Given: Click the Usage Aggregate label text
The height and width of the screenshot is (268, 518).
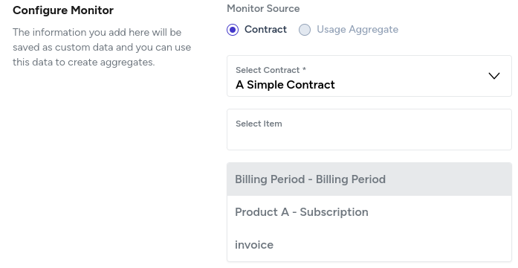Looking at the screenshot, I should [357, 30].
